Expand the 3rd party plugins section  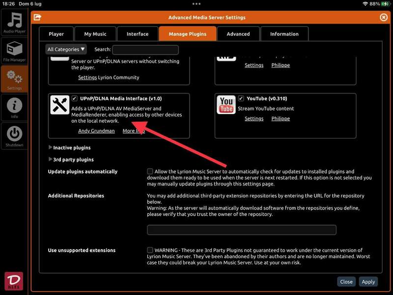51,159
